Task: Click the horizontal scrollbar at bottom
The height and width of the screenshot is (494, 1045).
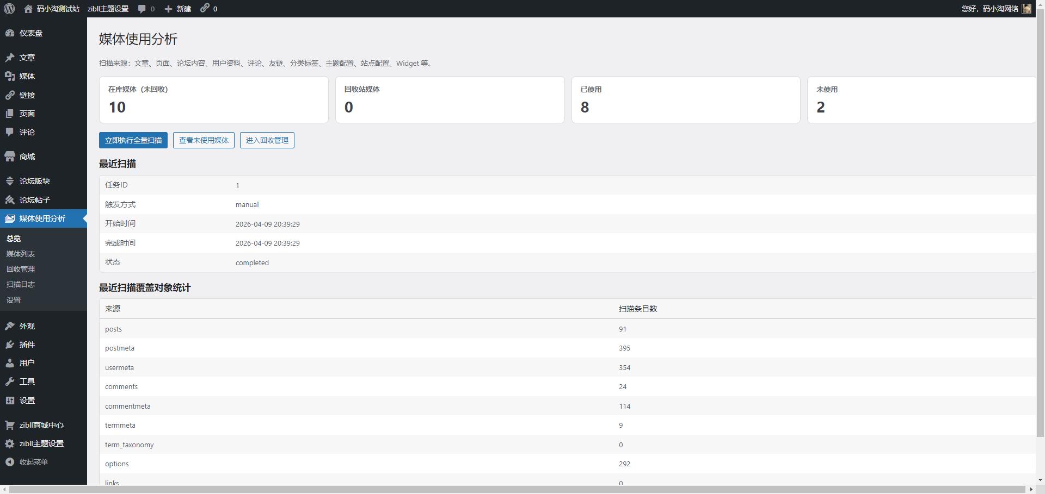Action: pyautogui.click(x=517, y=490)
